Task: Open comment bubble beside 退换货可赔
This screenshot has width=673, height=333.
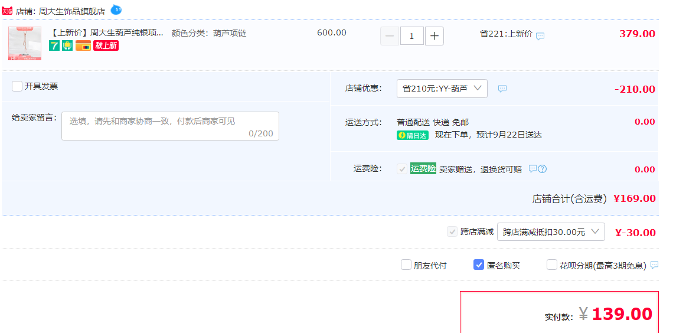Action: coord(532,169)
